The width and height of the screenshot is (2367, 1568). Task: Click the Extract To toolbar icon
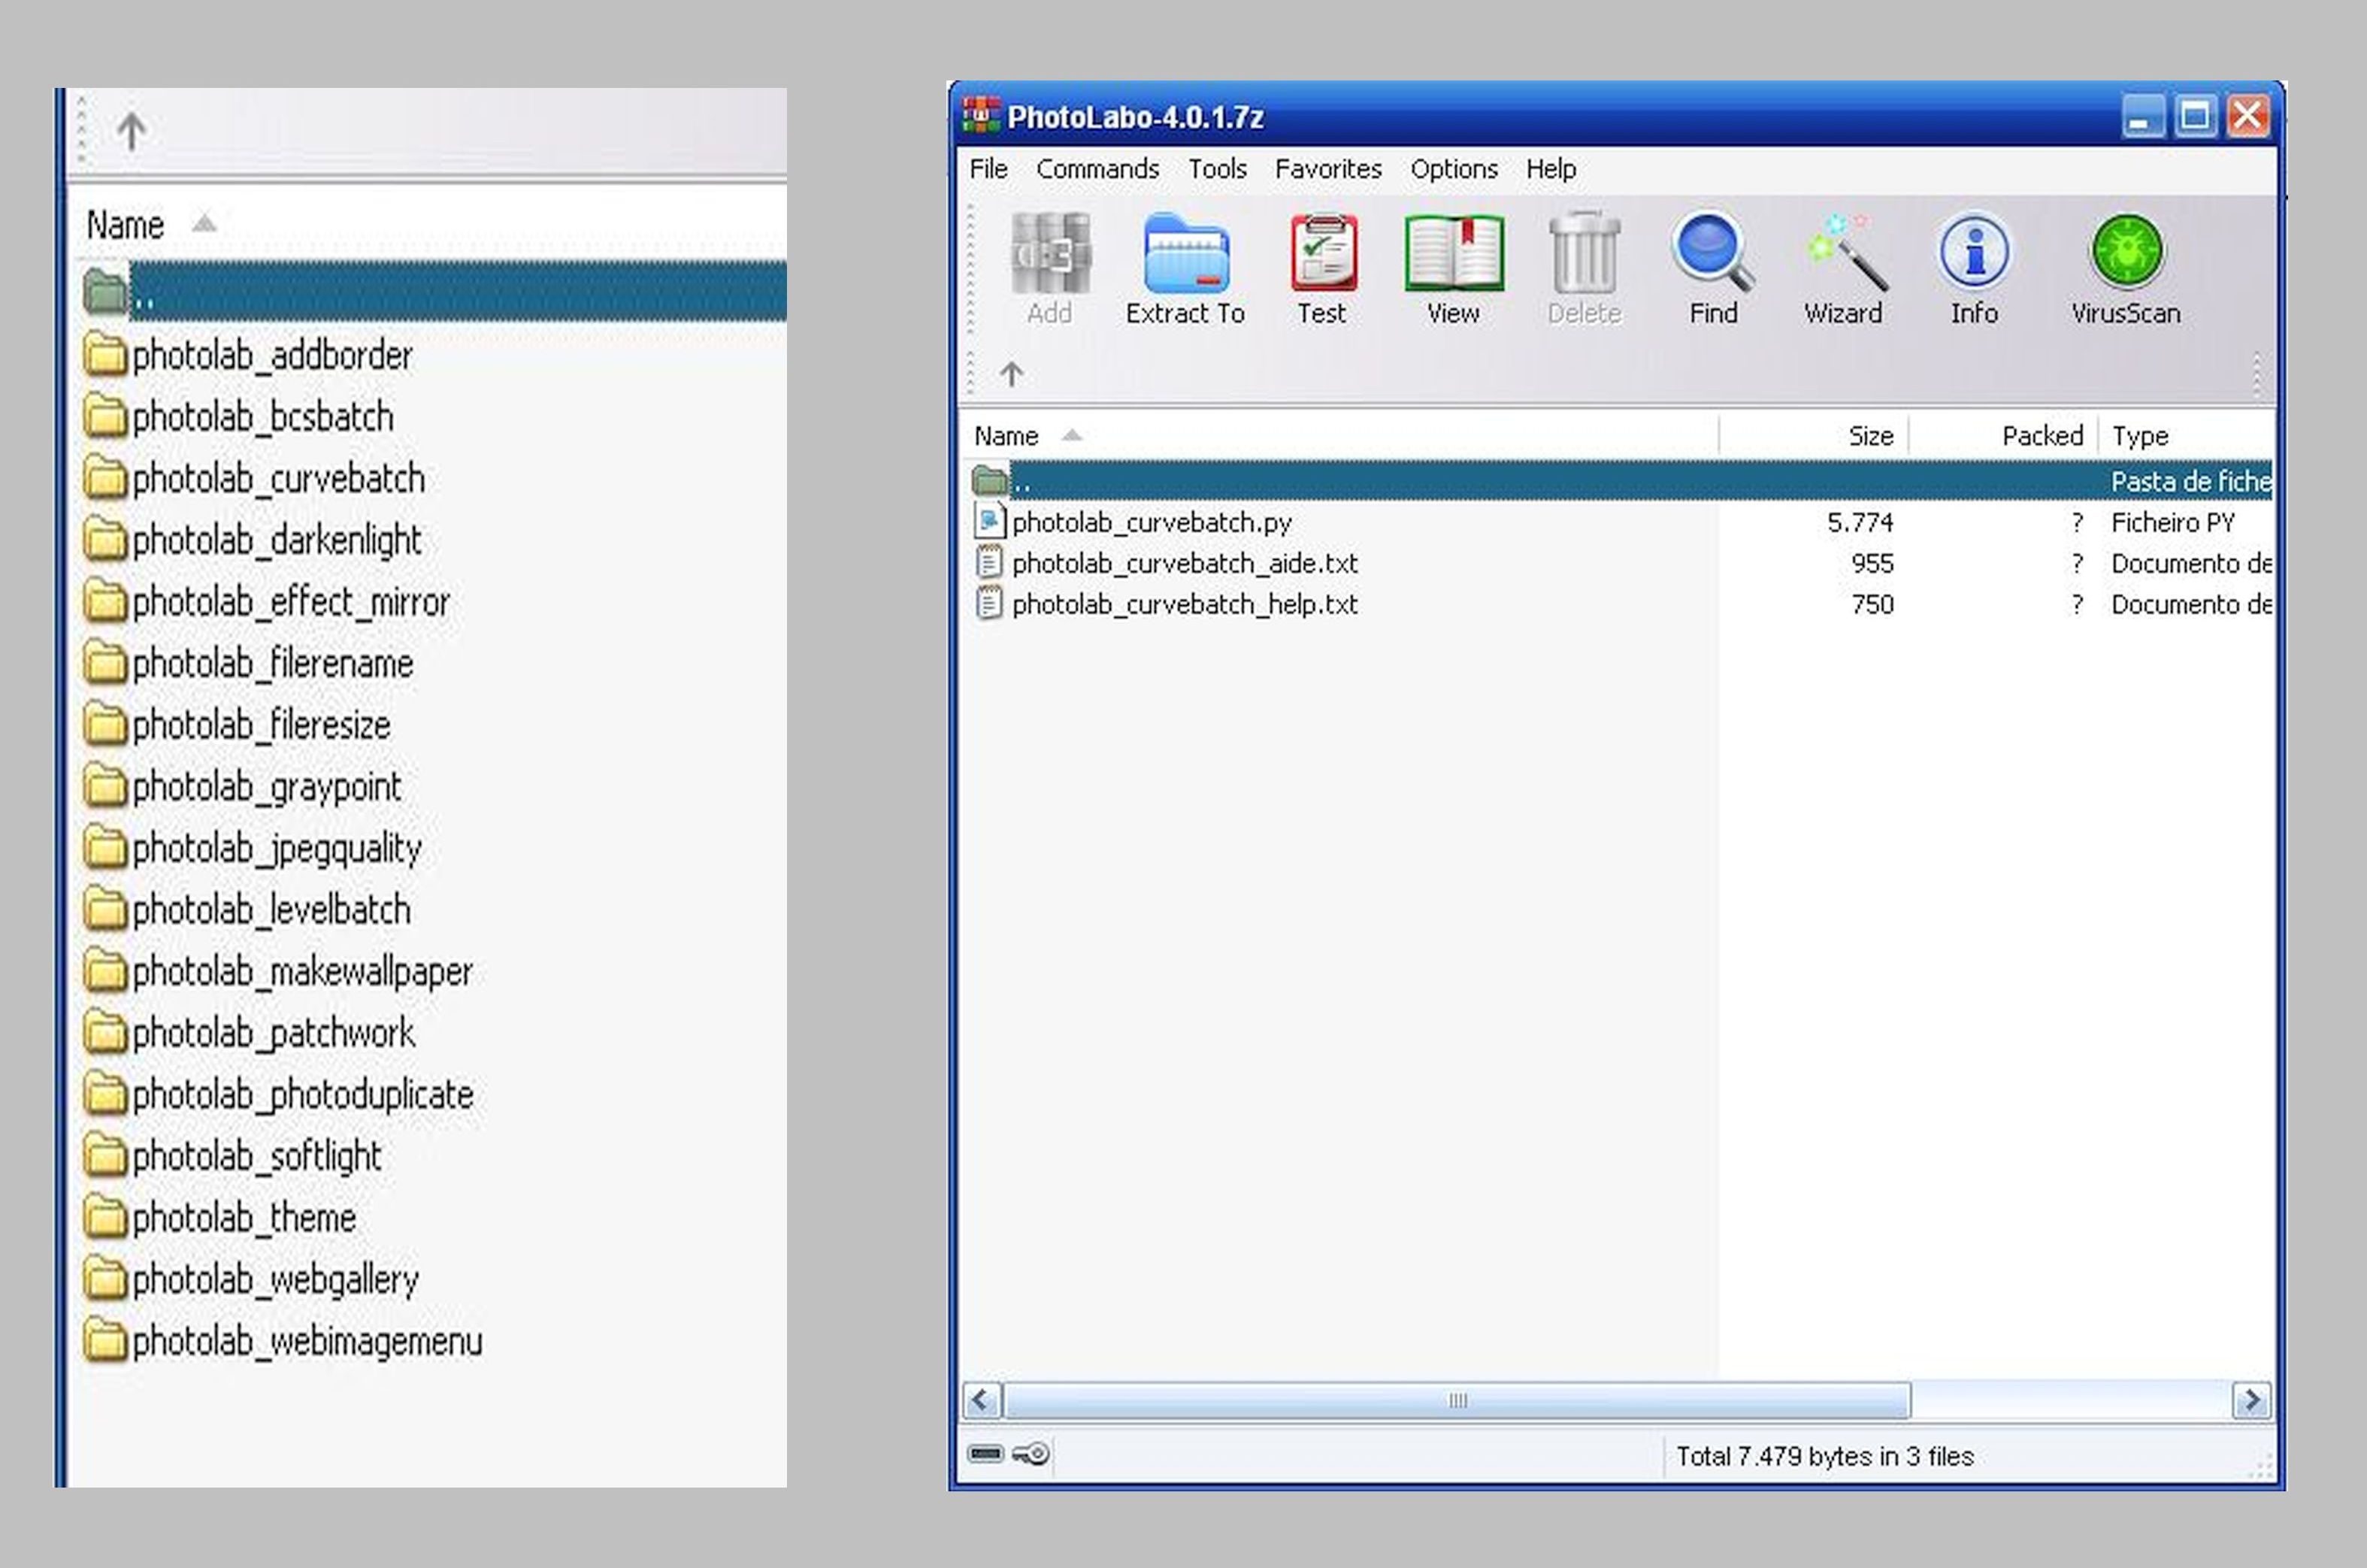1185,256
